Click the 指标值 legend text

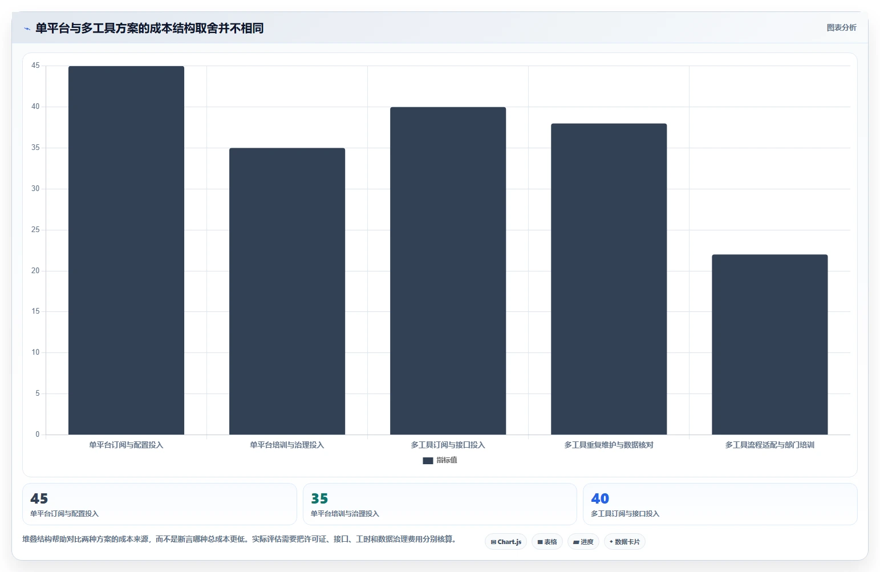pos(447,460)
